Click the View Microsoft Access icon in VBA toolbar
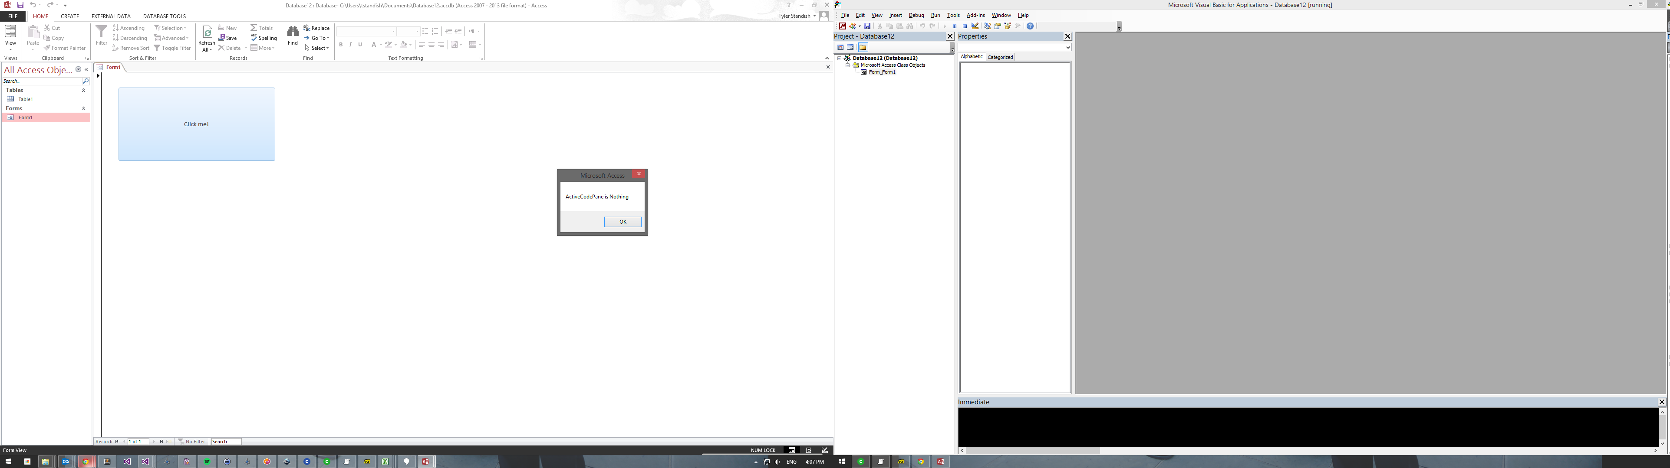Viewport: 1670px width, 468px height. pyautogui.click(x=842, y=26)
